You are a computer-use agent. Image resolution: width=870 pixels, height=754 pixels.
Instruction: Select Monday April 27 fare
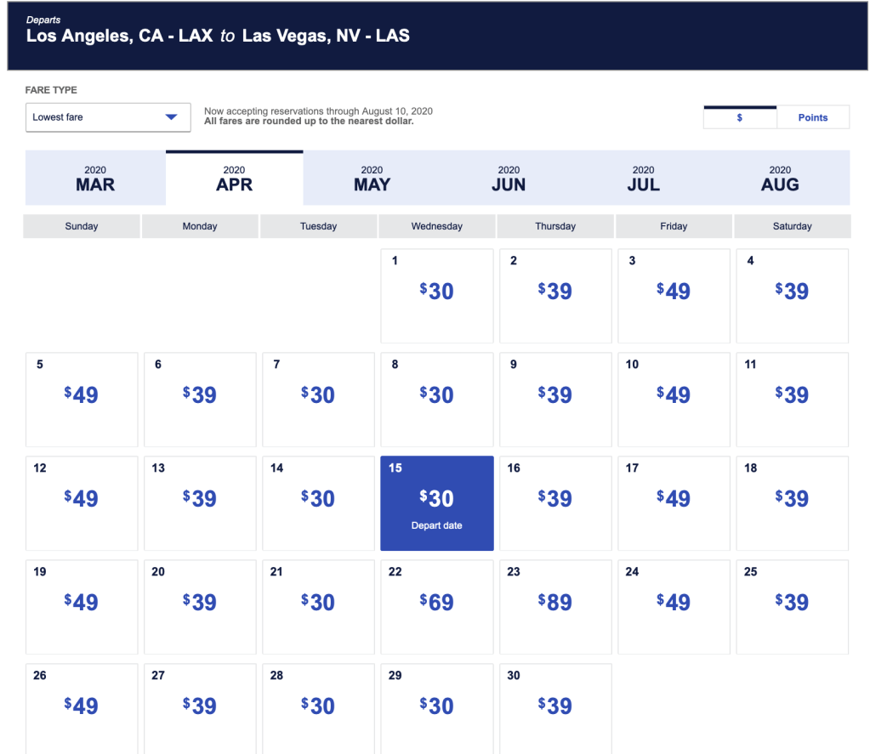200,709
